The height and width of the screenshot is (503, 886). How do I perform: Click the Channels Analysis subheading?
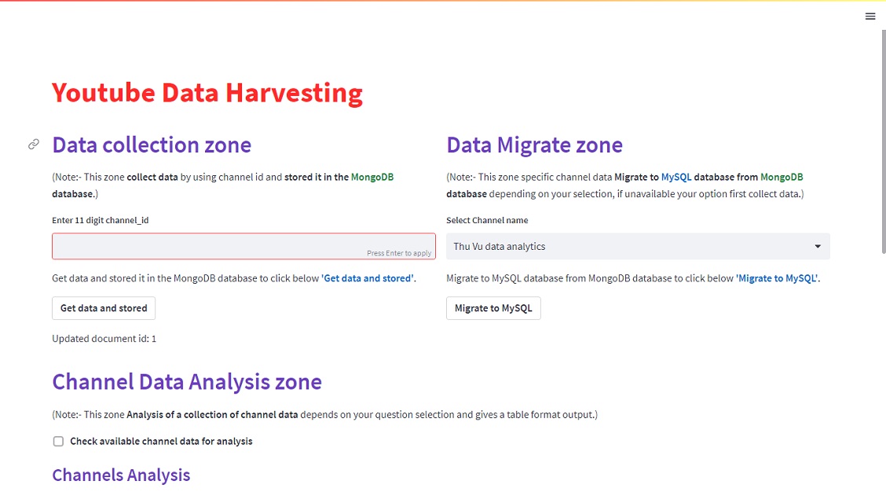(x=121, y=475)
